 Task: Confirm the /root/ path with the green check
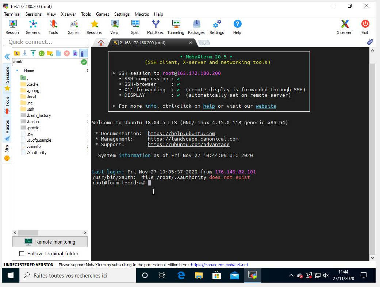(84, 62)
